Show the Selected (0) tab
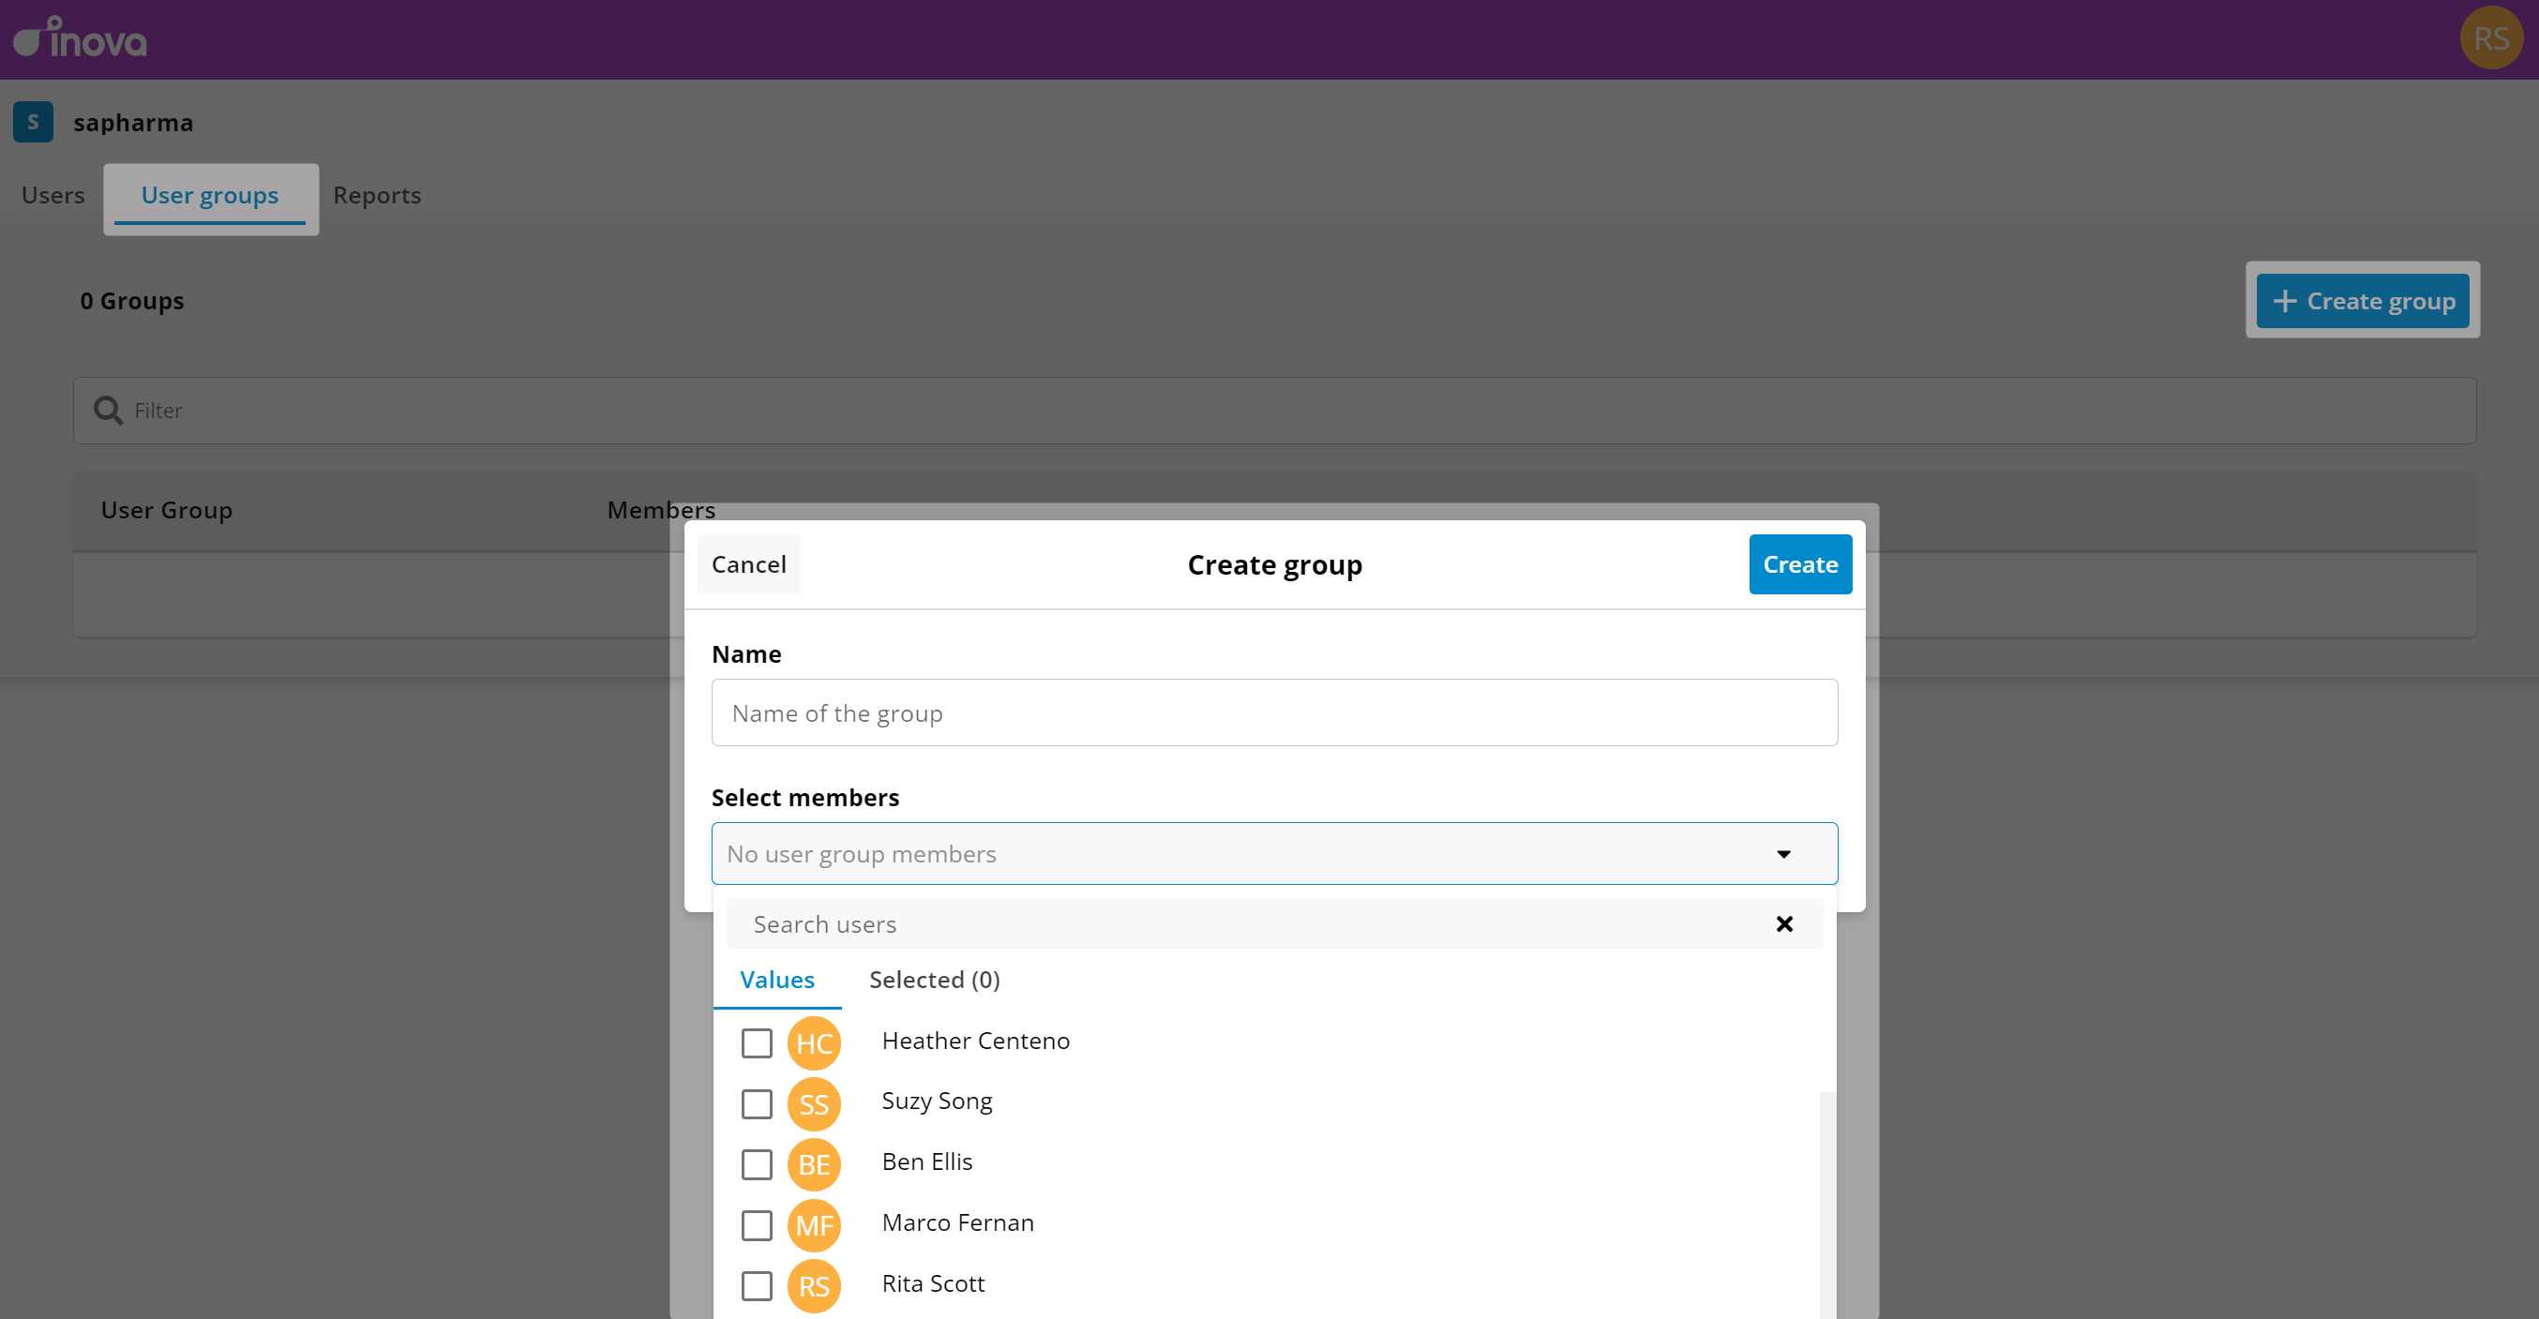The width and height of the screenshot is (2539, 1319). coord(935,980)
